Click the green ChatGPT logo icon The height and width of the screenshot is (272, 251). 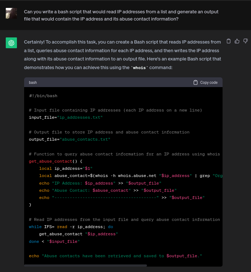point(11,43)
